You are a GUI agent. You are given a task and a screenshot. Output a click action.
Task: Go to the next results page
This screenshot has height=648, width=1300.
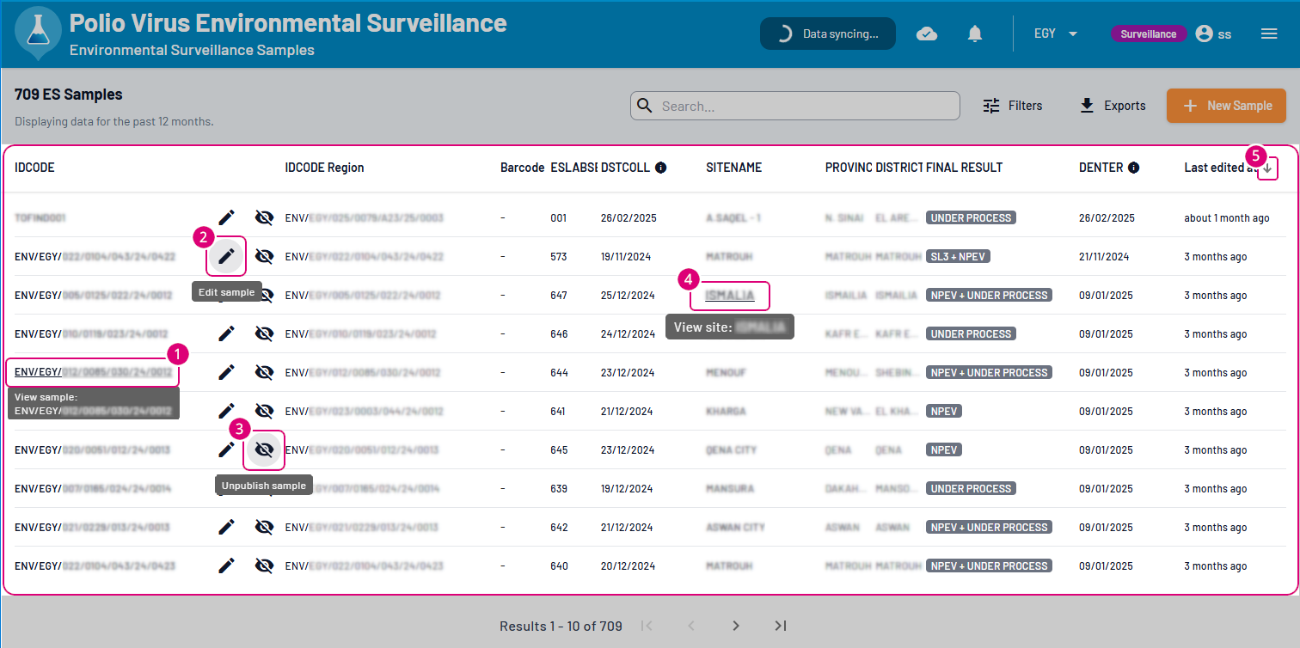tap(735, 626)
